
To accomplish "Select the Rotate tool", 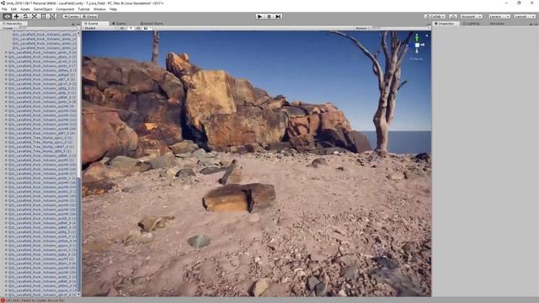I will point(25,17).
